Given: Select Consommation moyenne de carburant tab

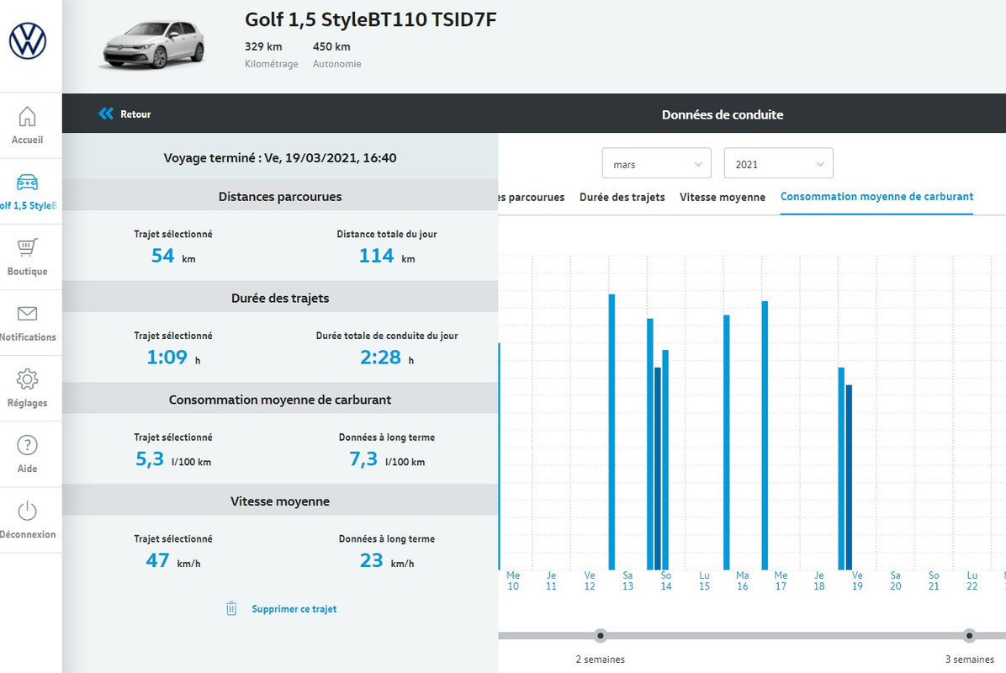Looking at the screenshot, I should [876, 196].
